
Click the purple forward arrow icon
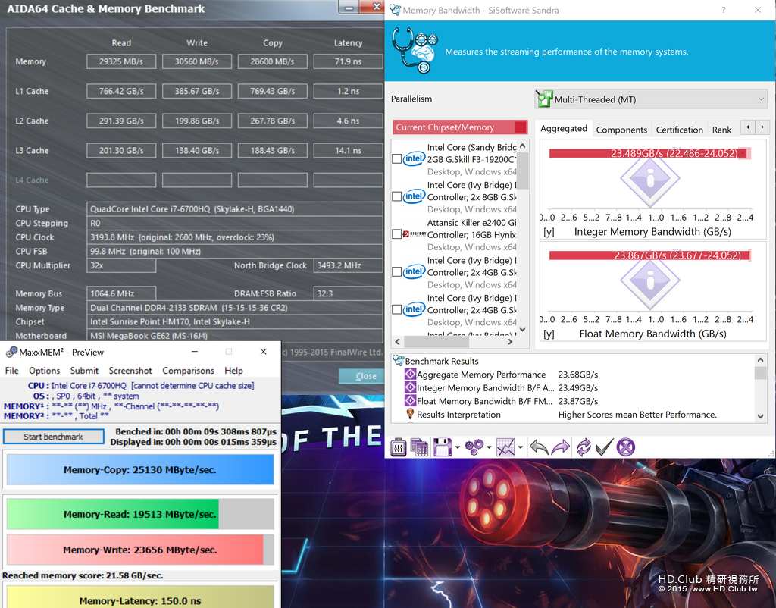(x=560, y=447)
